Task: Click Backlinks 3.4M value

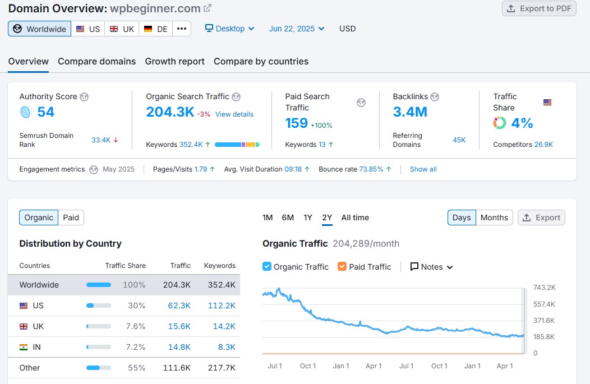Action: tap(410, 112)
